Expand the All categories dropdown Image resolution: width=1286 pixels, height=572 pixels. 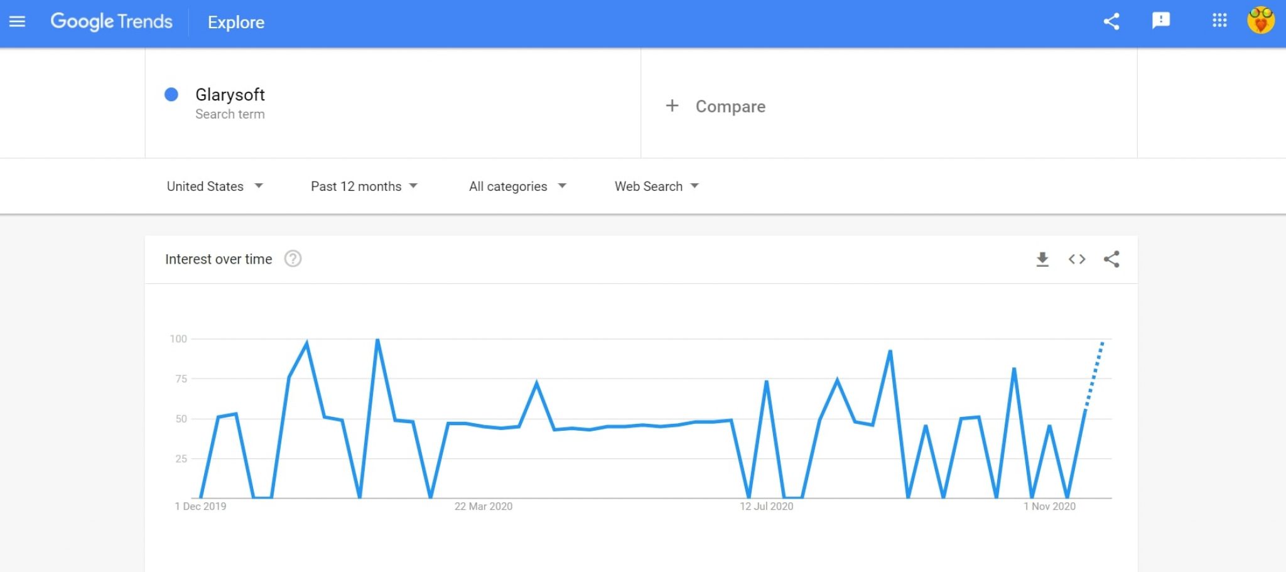click(518, 186)
